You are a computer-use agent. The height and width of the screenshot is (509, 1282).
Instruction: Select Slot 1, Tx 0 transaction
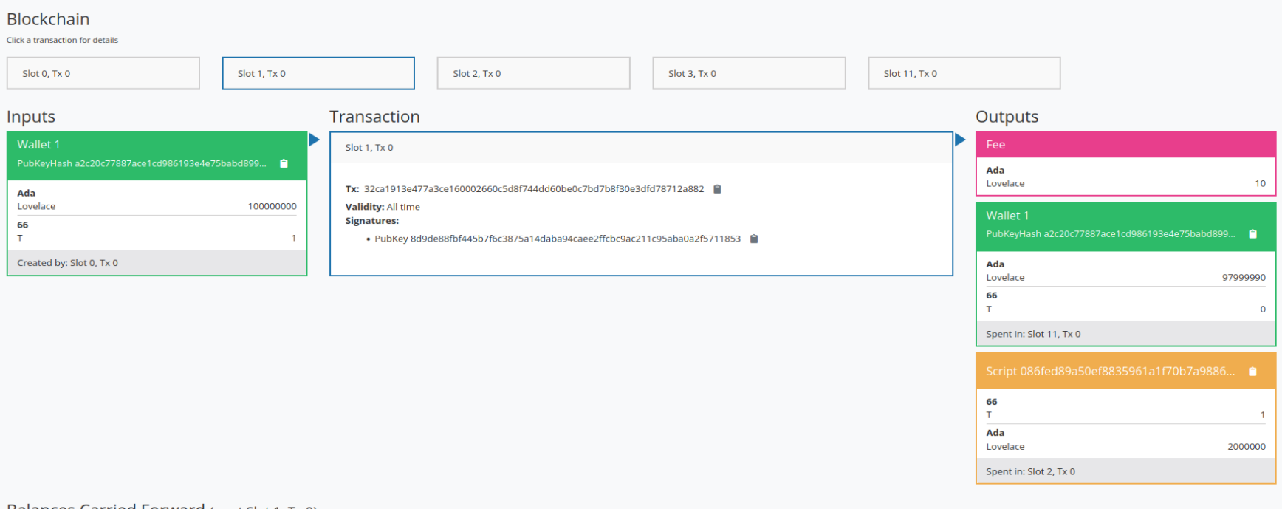click(x=318, y=74)
